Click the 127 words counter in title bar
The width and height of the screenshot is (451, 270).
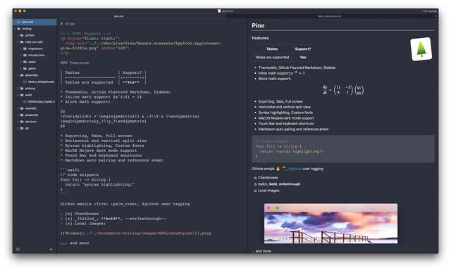(430, 11)
